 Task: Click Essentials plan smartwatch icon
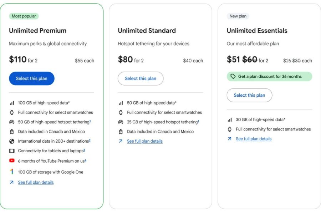(229, 129)
